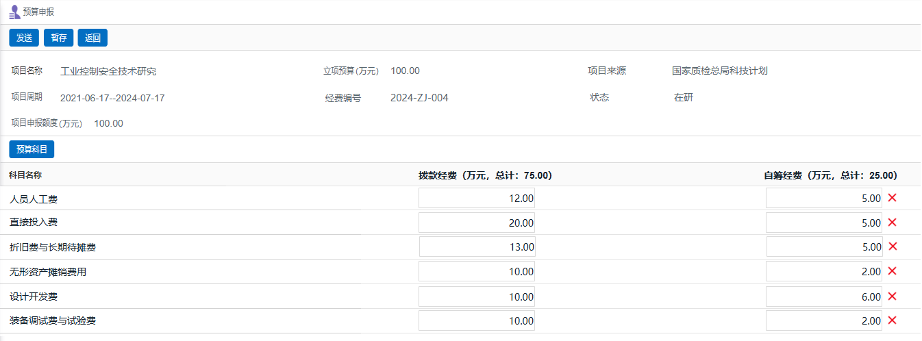The width and height of the screenshot is (922, 341).
Task: Remove the 直接投入费 row using red X
Action: (892, 223)
